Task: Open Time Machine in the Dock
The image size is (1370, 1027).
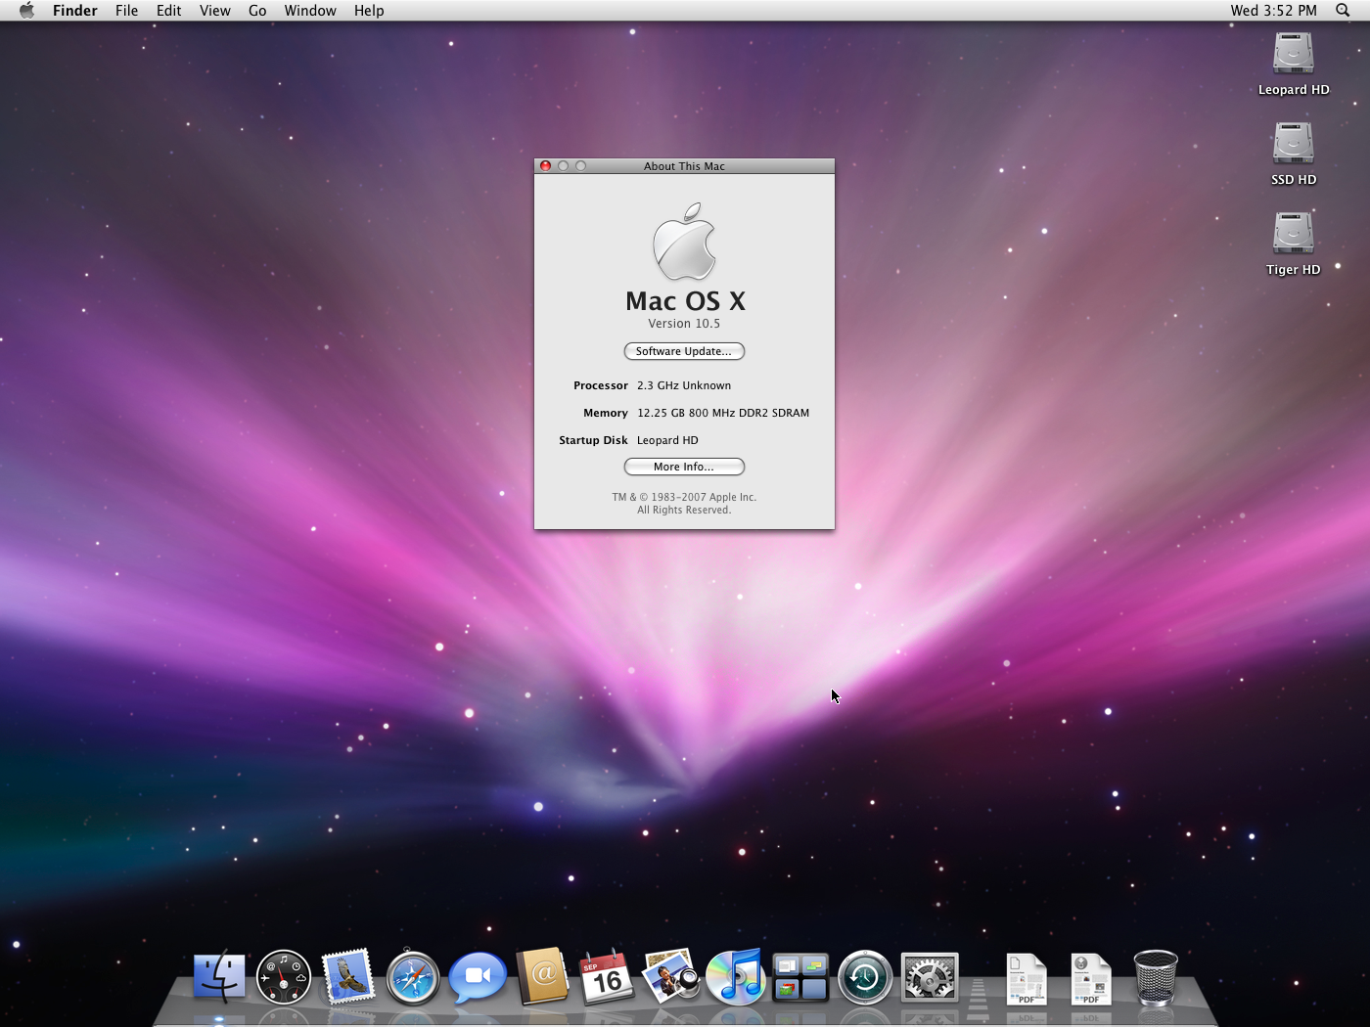Action: coord(864,976)
